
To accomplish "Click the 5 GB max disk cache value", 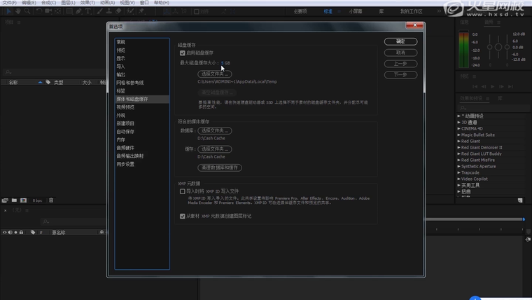I will (x=225, y=62).
